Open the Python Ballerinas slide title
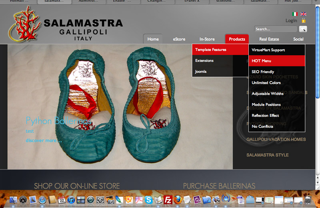This screenshot has width=320, height=208. (58, 121)
